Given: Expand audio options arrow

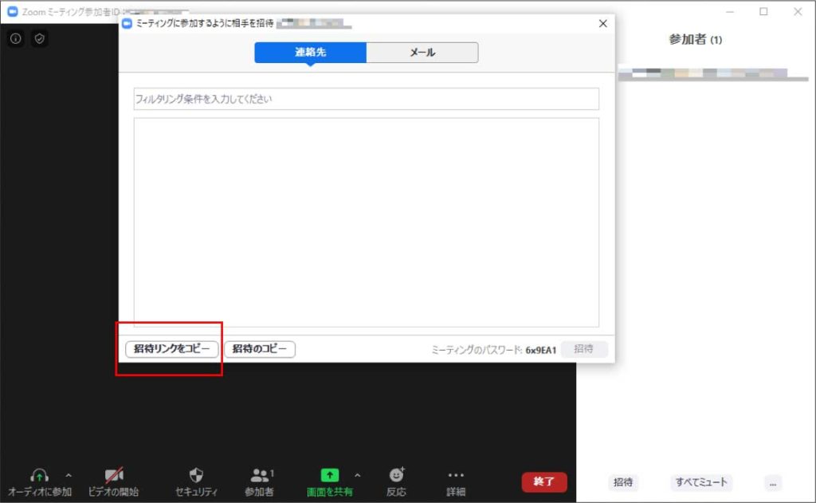Looking at the screenshot, I should [x=69, y=476].
